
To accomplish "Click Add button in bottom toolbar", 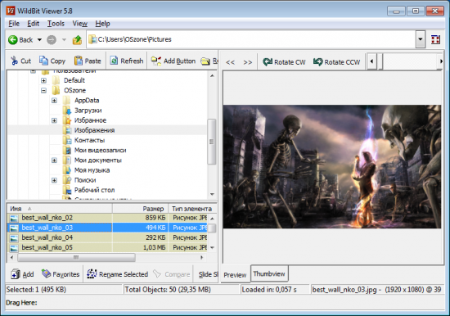I will click(22, 274).
